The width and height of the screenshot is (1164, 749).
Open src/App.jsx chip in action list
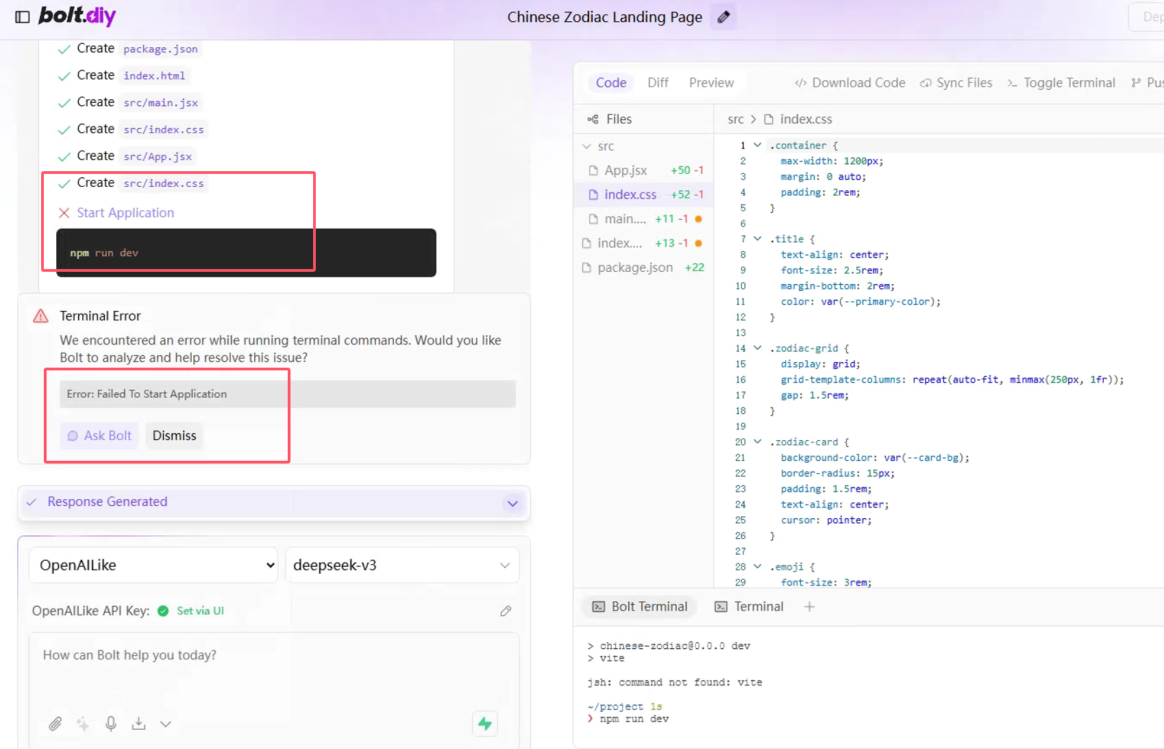pos(158,156)
